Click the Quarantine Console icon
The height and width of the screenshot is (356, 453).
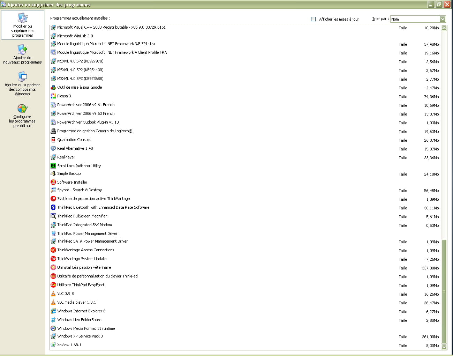(53, 140)
